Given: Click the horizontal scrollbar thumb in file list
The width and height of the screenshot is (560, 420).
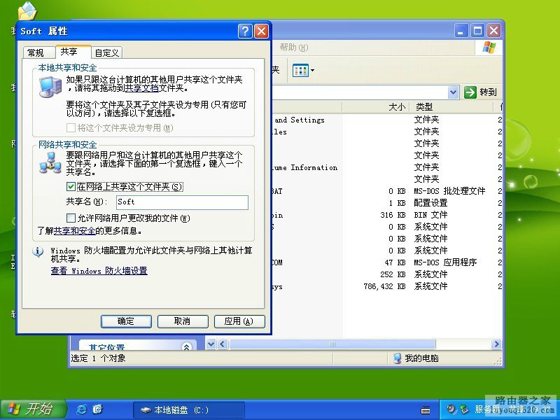Looking at the screenshot, I should tap(332, 344).
